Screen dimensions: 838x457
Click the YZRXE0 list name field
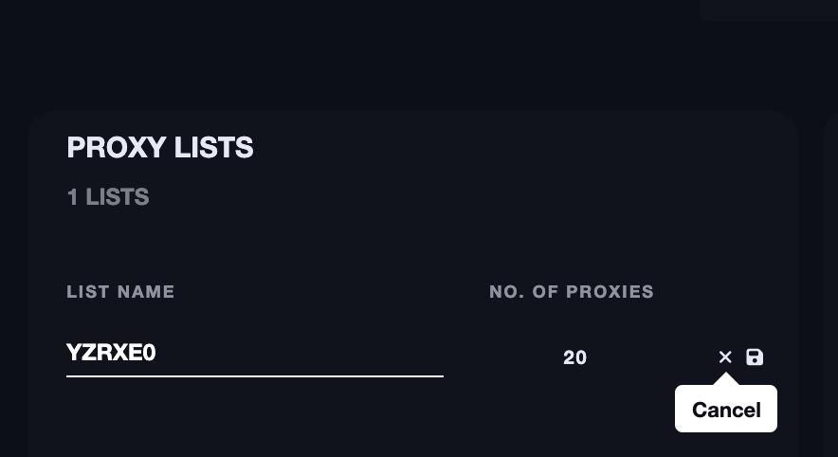point(254,354)
